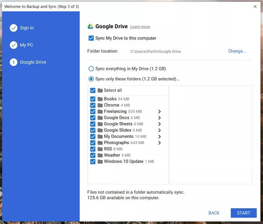This screenshot has height=224, width=263.
Task: Select the Books 54 MB row
Action: point(128,99)
